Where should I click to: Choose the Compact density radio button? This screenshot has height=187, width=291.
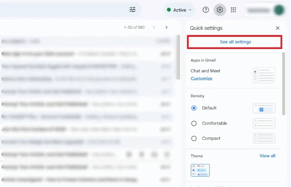click(194, 139)
